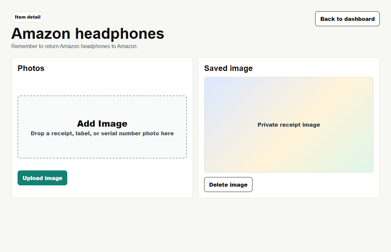Image resolution: width=391 pixels, height=252 pixels.
Task: Go back to dashboard
Action: tap(347, 19)
